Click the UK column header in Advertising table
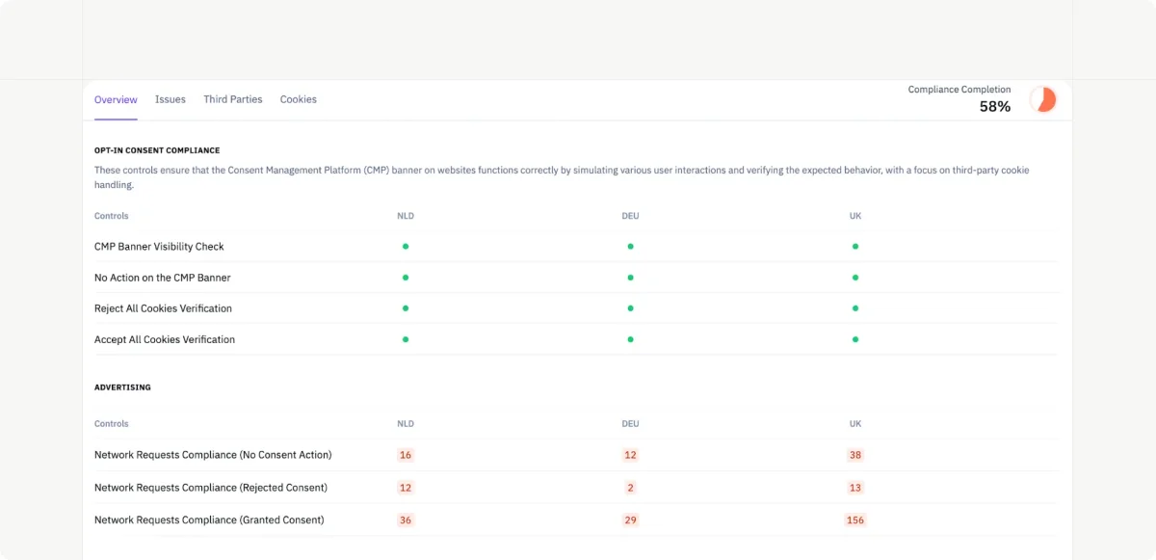 coord(855,424)
